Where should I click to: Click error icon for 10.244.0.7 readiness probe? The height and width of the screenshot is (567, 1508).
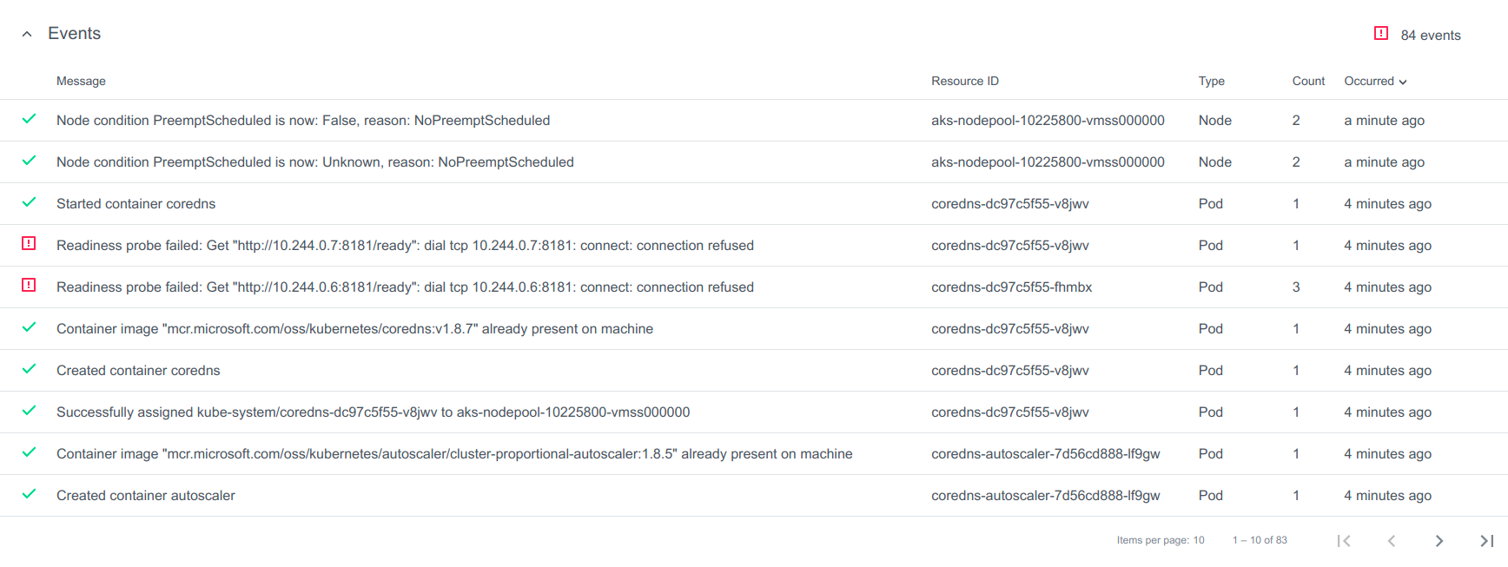coord(29,243)
